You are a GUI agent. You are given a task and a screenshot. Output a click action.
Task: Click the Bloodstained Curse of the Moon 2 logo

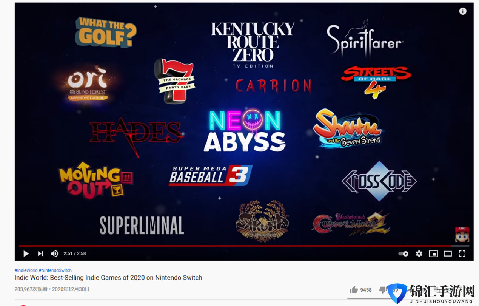coord(351,224)
